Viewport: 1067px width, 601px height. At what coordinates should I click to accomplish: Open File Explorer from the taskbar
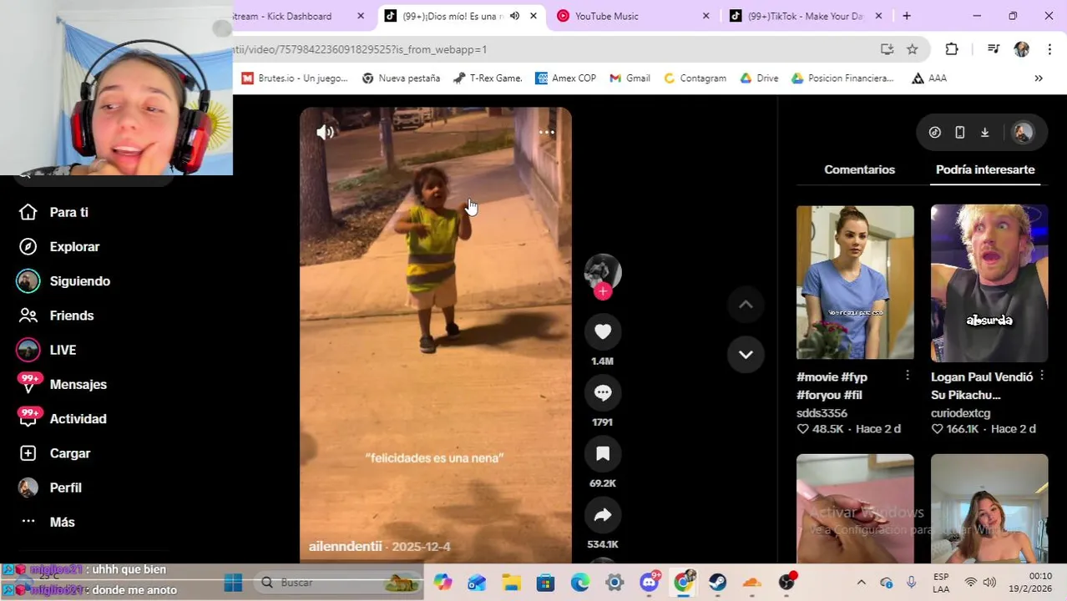pyautogui.click(x=511, y=583)
